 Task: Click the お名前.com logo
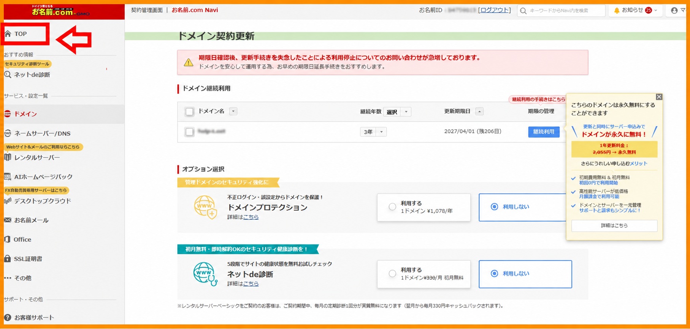61,11
